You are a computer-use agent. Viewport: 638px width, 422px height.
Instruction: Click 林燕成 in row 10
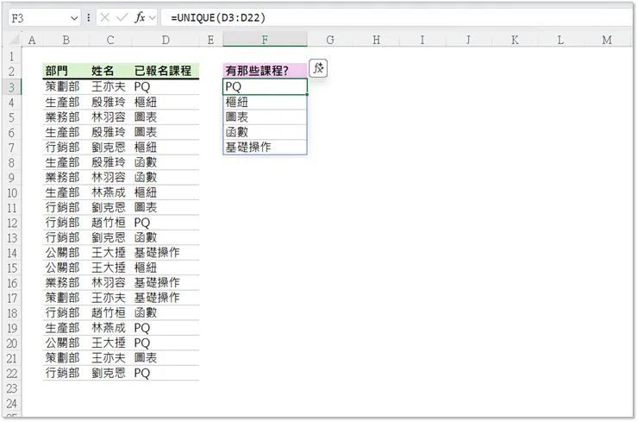(x=109, y=192)
